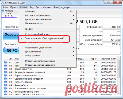Click the Скорость поиска attribute name
123x99 pixels.
point(23,82)
